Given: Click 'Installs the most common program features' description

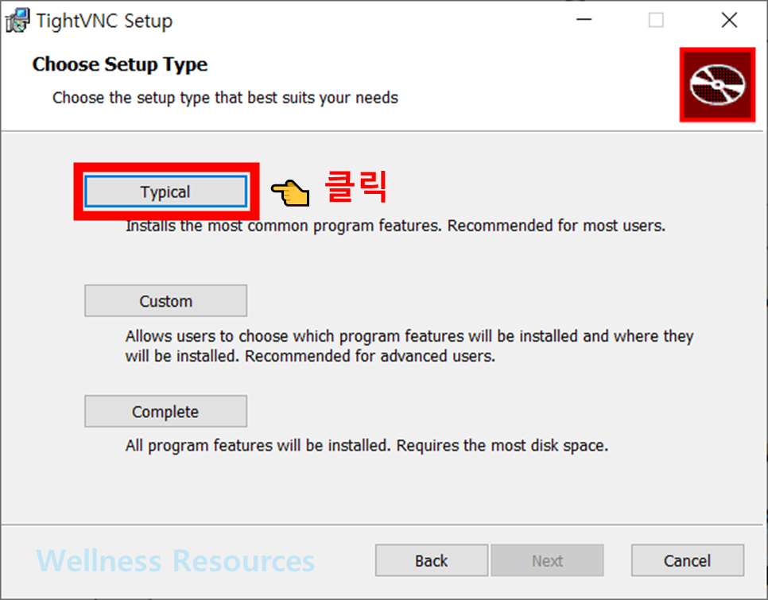Looking at the screenshot, I should (x=395, y=226).
